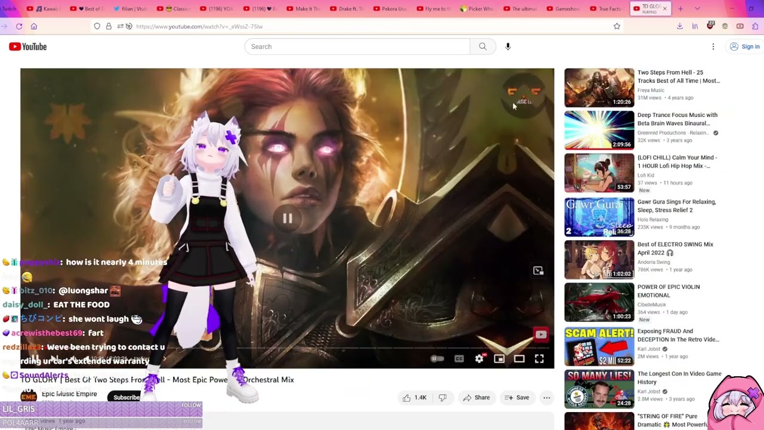Open browser downloads panel
The height and width of the screenshot is (430, 764).
point(680,26)
